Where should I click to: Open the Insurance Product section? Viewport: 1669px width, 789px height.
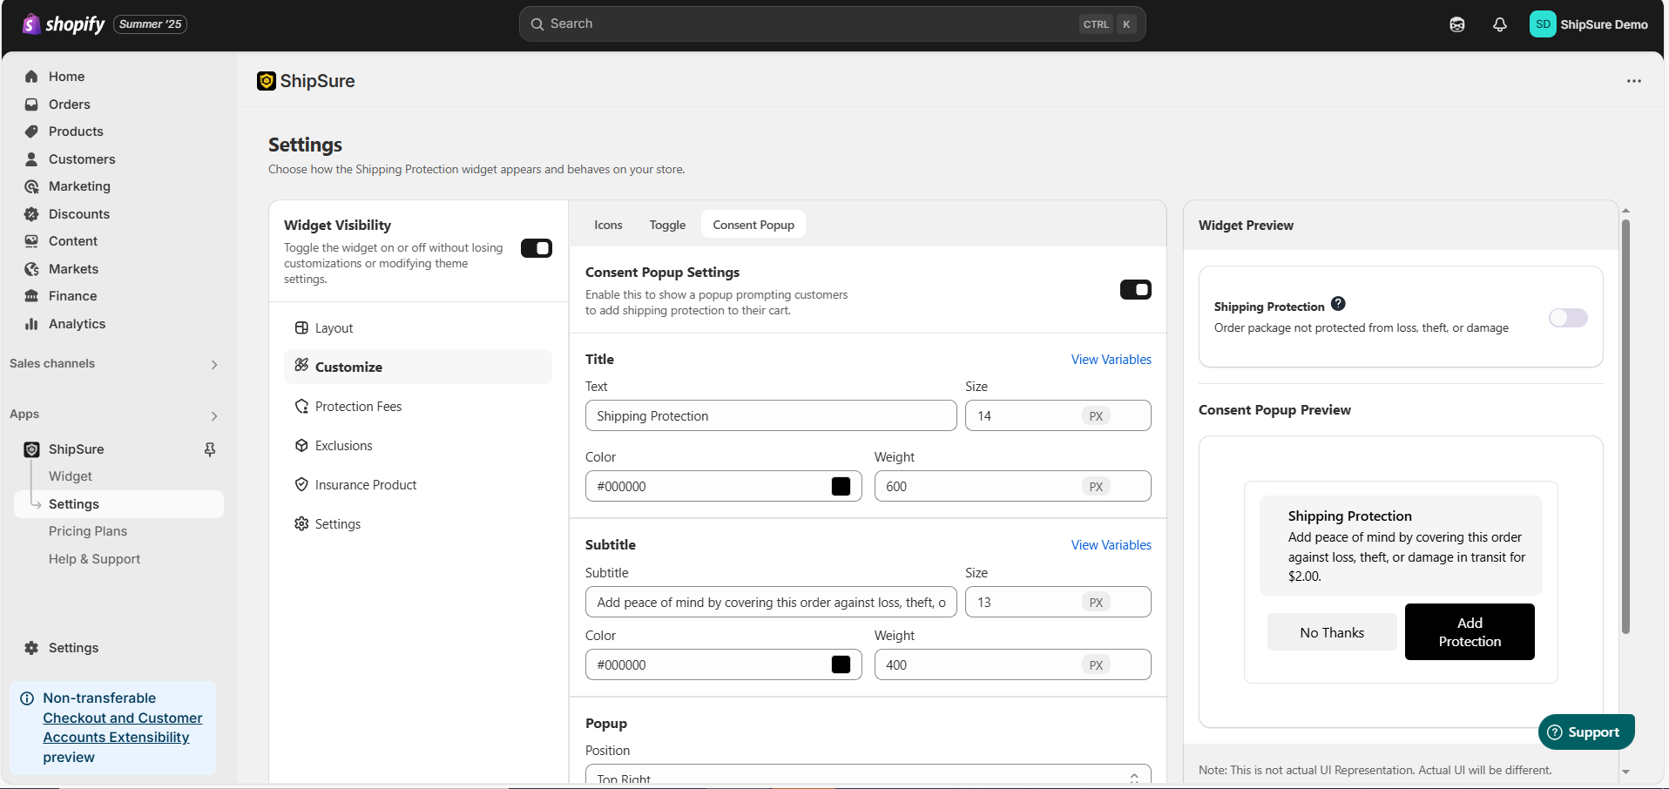(418, 485)
